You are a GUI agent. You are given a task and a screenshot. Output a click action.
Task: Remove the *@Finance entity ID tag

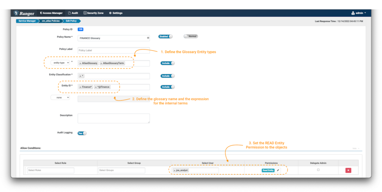pyautogui.click(x=96, y=87)
